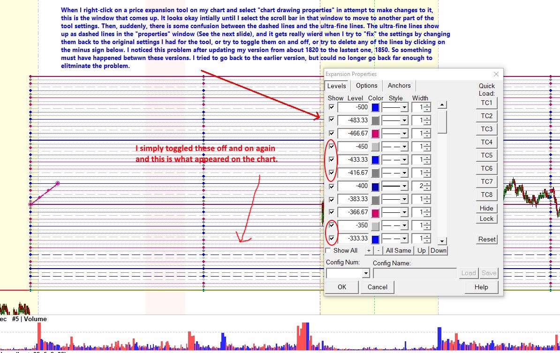Uncheck the Show box for level -500
The width and height of the screenshot is (560, 353).
coord(332,107)
